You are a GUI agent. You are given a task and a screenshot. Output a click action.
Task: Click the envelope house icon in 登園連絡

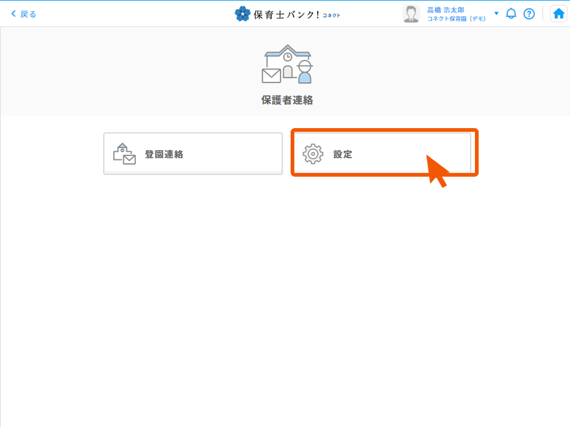coord(124,154)
